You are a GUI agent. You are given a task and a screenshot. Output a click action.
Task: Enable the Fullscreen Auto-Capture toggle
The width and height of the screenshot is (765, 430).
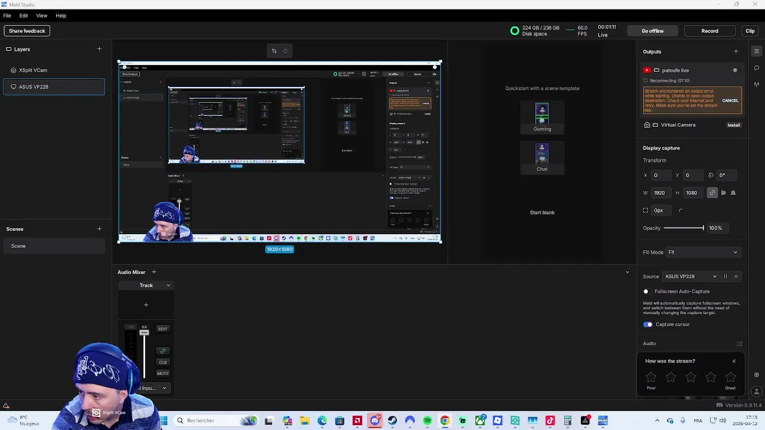(646, 291)
